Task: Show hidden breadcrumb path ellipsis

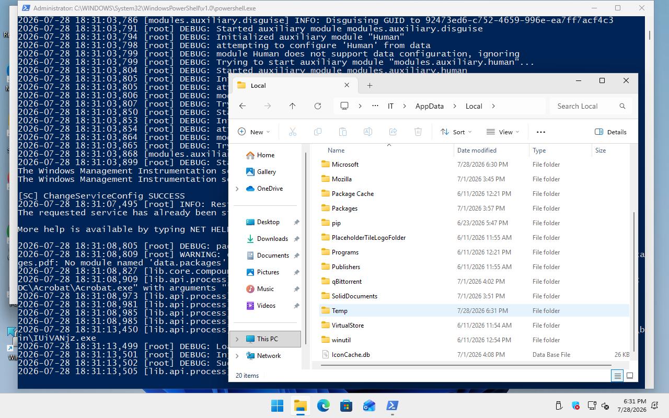Action: coord(375,106)
